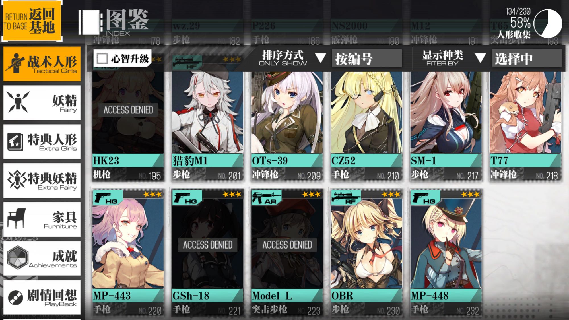Open the Achievements hexagon icon
The height and width of the screenshot is (320, 569).
point(18,257)
